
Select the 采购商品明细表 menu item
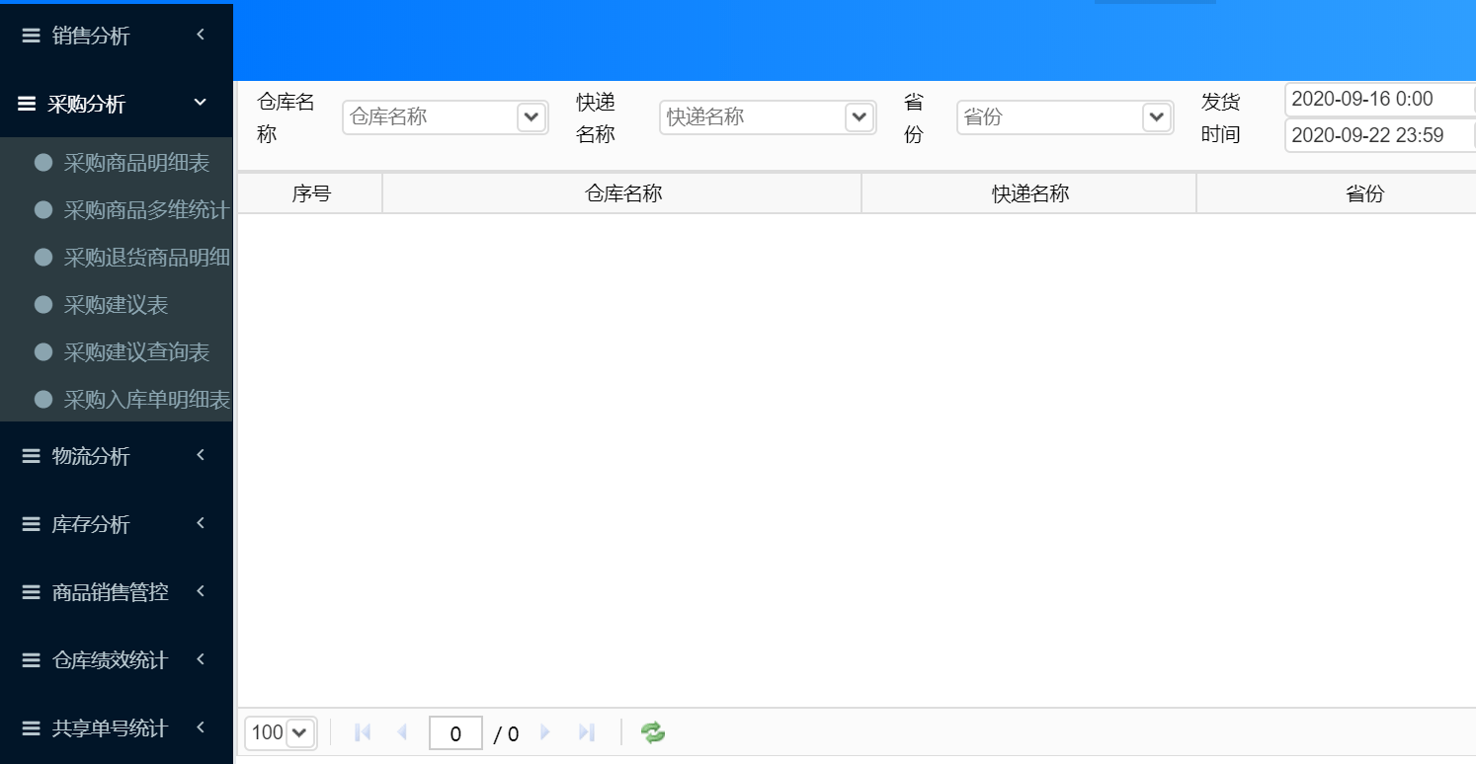(x=146, y=162)
